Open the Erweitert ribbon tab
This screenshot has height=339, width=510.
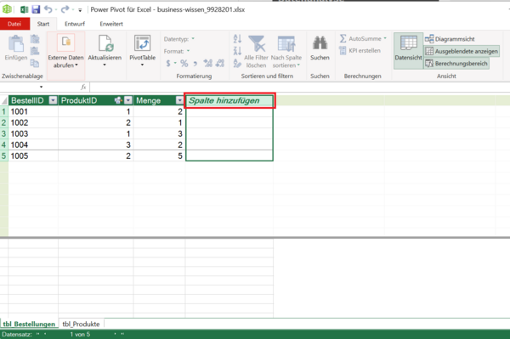(x=111, y=24)
